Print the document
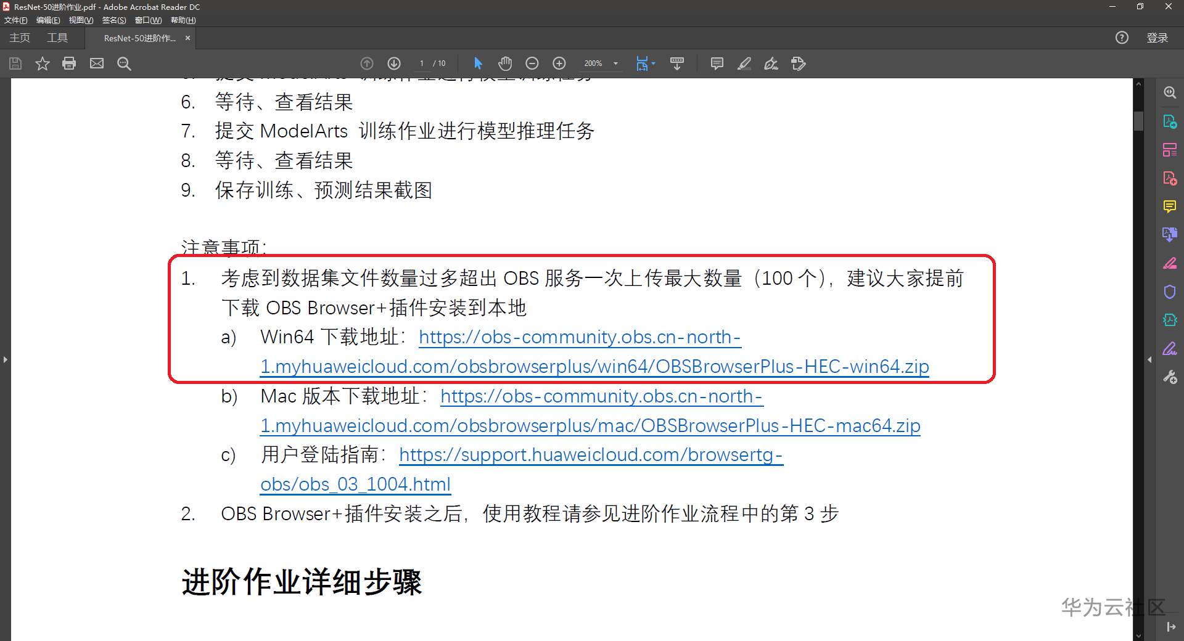 click(x=69, y=63)
